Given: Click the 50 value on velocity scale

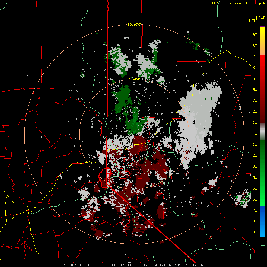Looking at the screenshot, I should tap(255, 79).
